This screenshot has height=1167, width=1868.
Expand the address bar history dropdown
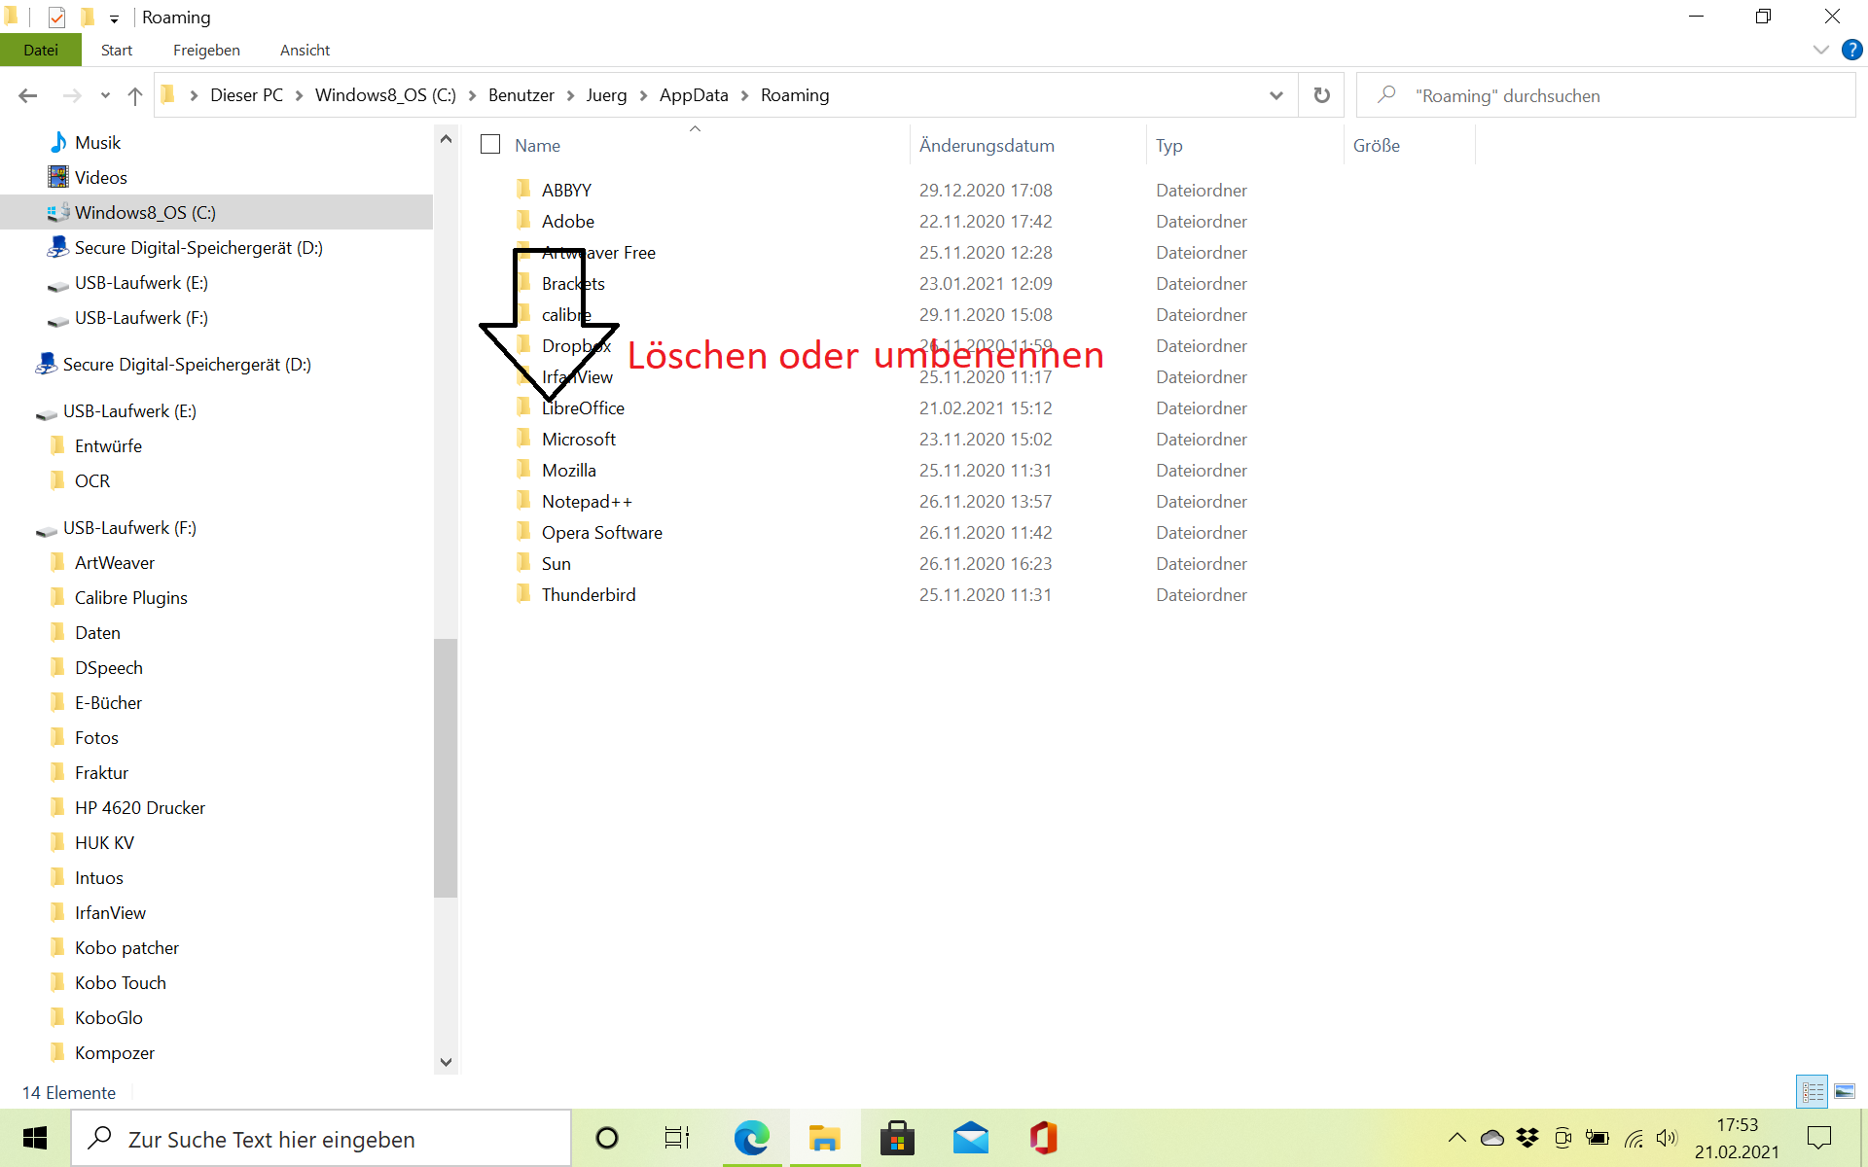coord(1275,95)
